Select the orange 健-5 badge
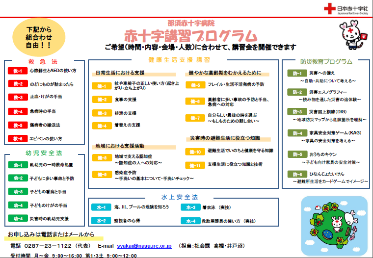Image resolution: width=373 pixels, height=258 pixels. 195,85
